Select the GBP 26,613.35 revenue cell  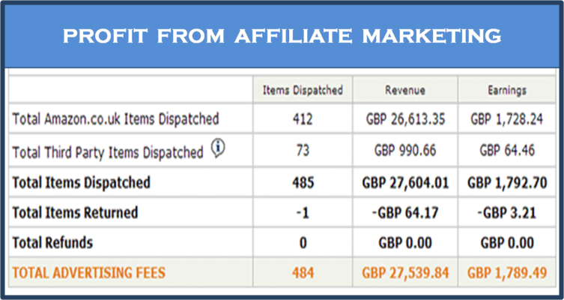pos(405,118)
